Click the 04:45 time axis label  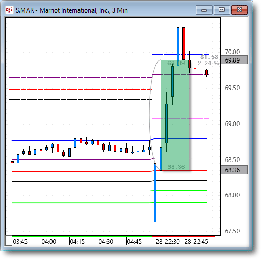pos(134,242)
